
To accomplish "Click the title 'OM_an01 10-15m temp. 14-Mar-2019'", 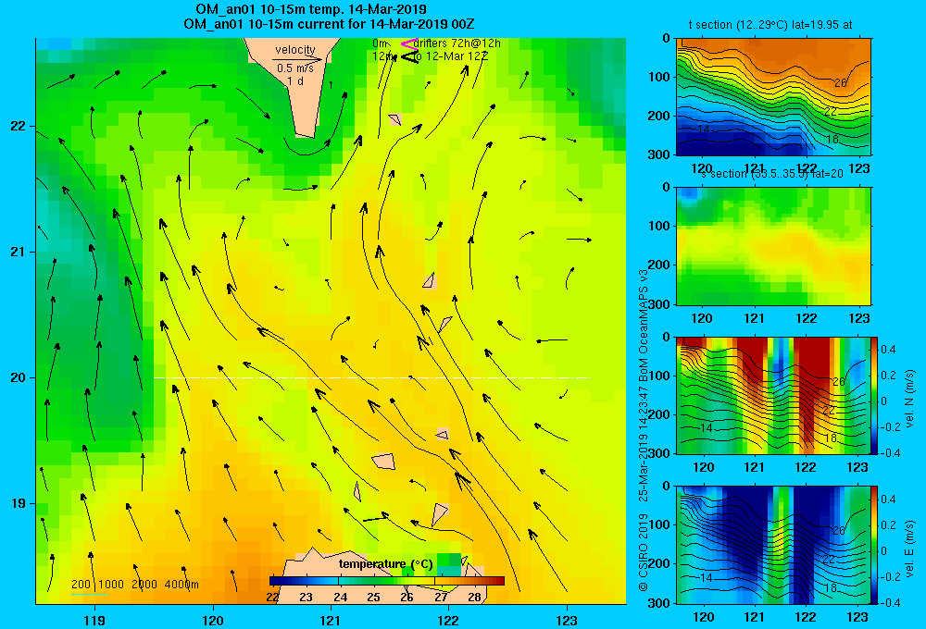I will tap(311, 9).
